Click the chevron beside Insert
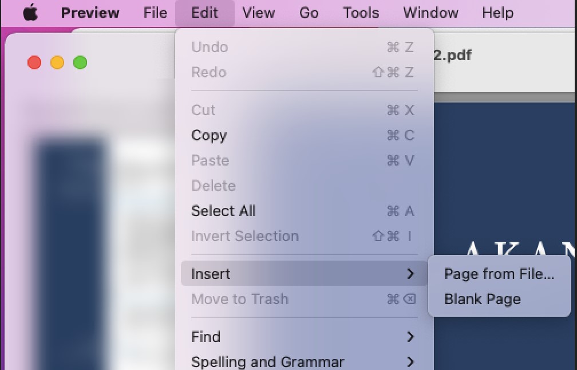This screenshot has width=577, height=370. click(x=410, y=274)
